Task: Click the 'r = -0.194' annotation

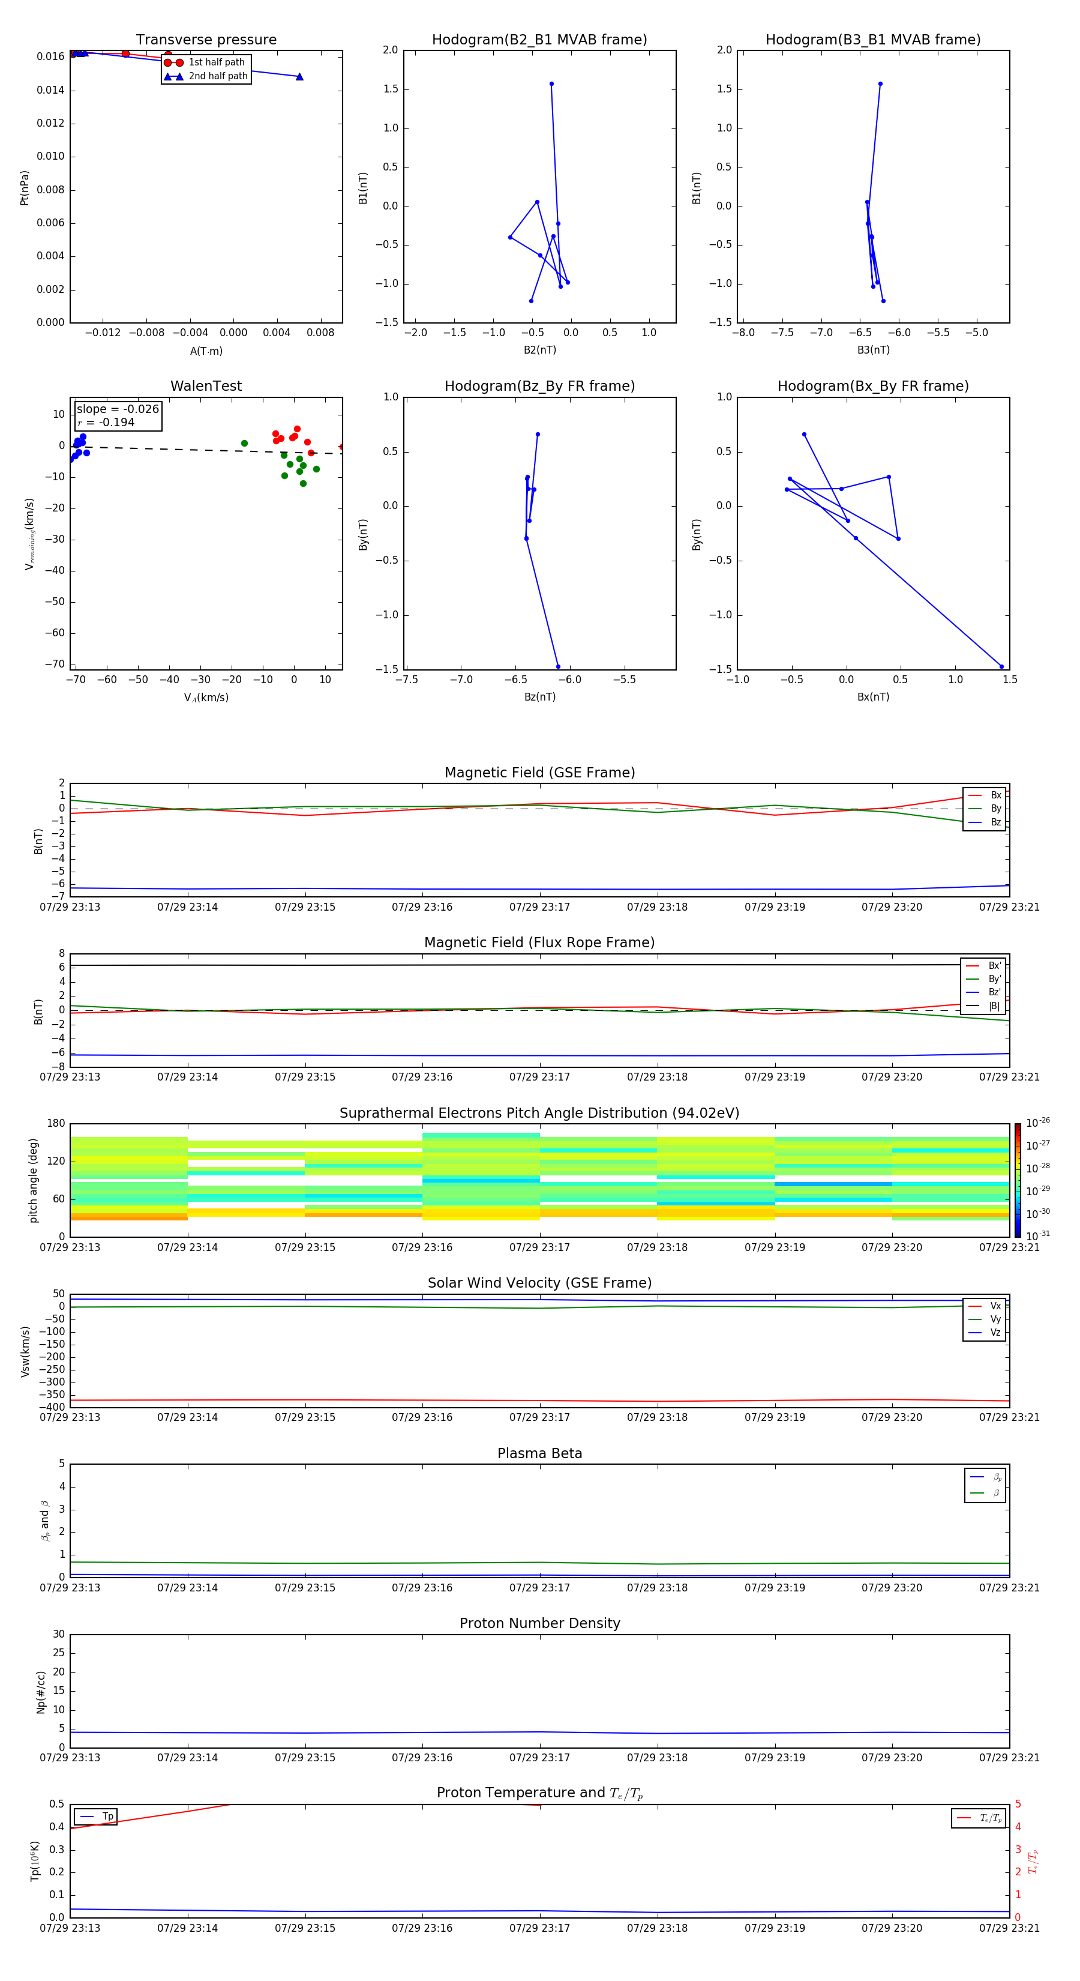Action: pos(106,422)
